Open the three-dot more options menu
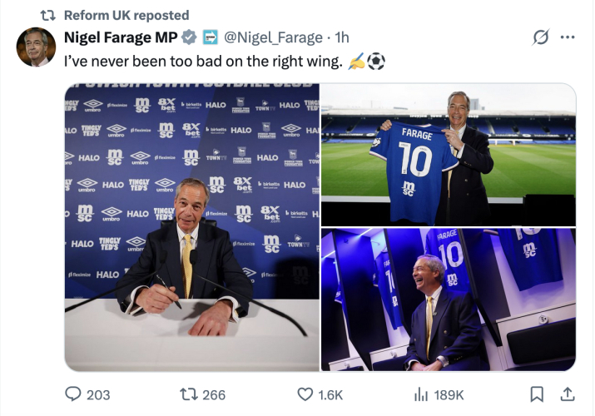Screen dimensions: 595x416 568,37
